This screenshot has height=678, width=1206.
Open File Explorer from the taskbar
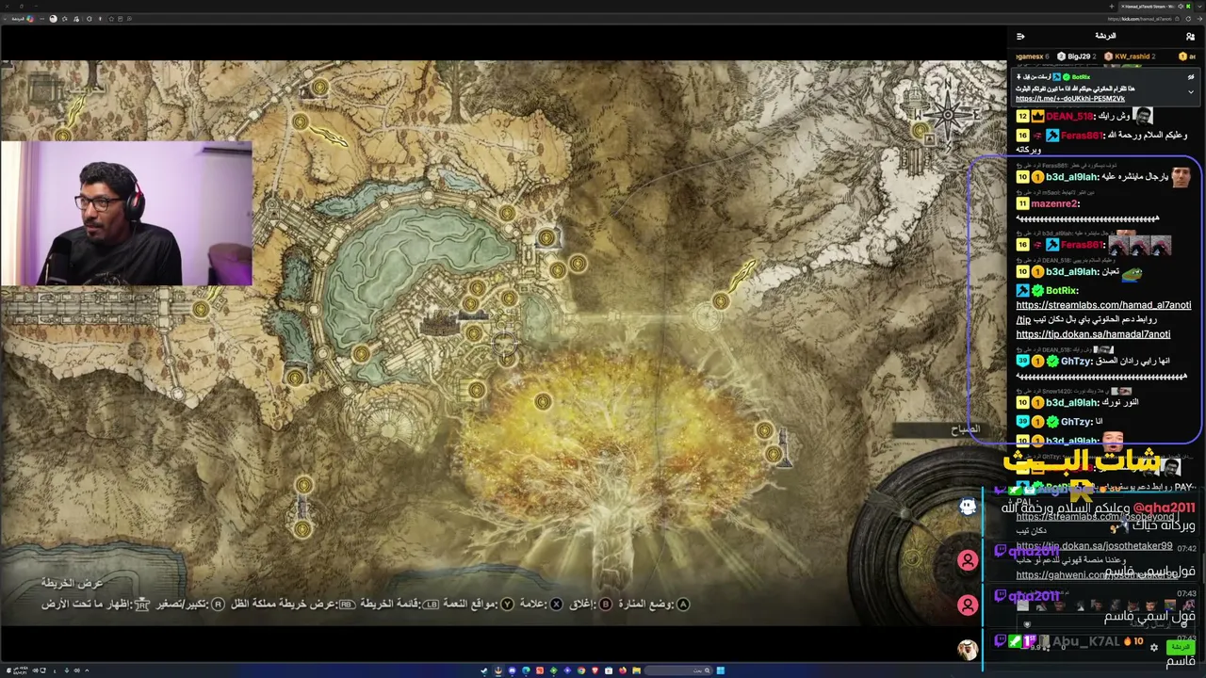coord(637,670)
